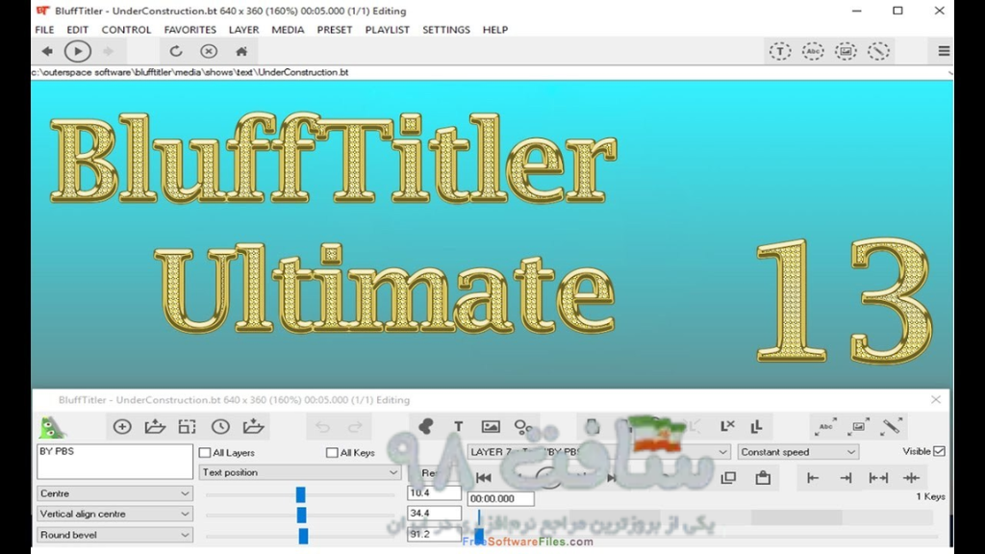The height and width of the screenshot is (554, 985).
Task: Click the refresh icon in the top toolbar
Action: click(176, 52)
